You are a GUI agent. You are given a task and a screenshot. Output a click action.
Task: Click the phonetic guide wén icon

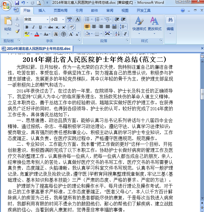pos(70,19)
